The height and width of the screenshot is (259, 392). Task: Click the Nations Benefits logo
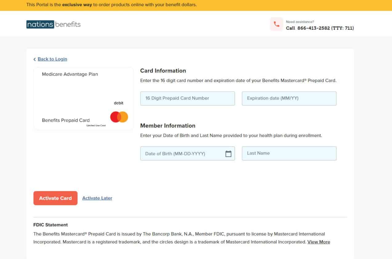coord(53,24)
